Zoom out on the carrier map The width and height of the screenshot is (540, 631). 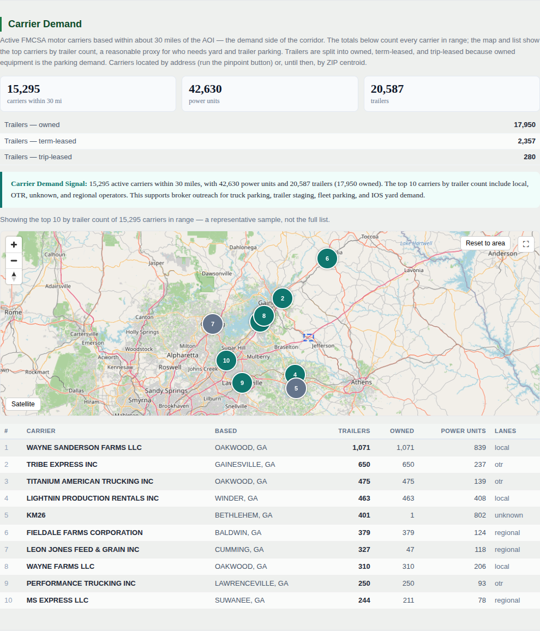[14, 260]
